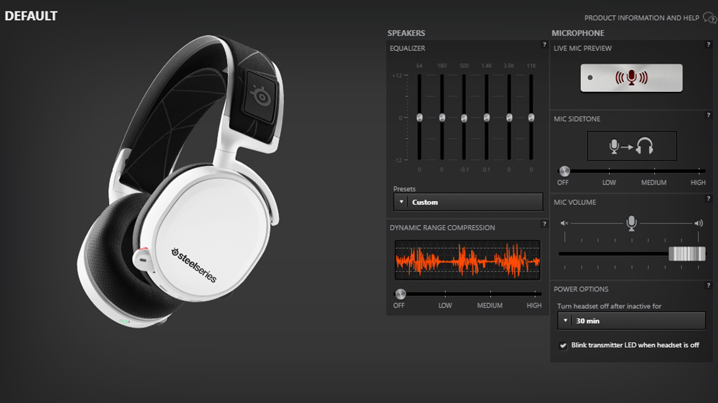Image resolution: width=718 pixels, height=403 pixels.
Task: Click MEDIUM label under Mic Sidetone
Action: tap(654, 182)
